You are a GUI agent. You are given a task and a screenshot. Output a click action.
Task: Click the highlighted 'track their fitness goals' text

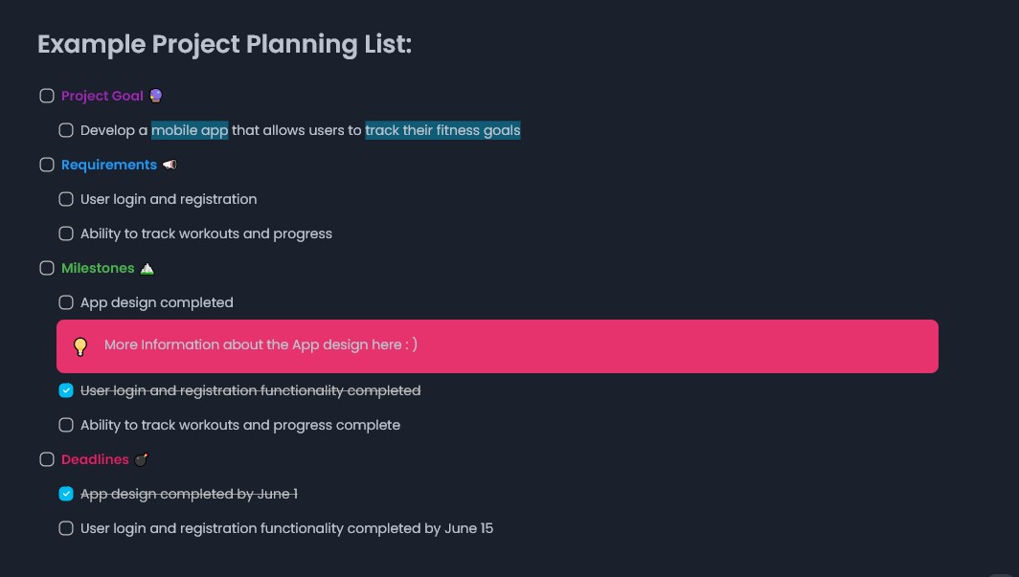pyautogui.click(x=442, y=130)
